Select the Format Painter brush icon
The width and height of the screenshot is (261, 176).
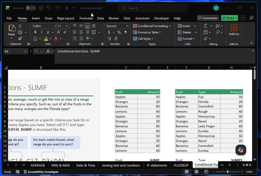point(20,39)
